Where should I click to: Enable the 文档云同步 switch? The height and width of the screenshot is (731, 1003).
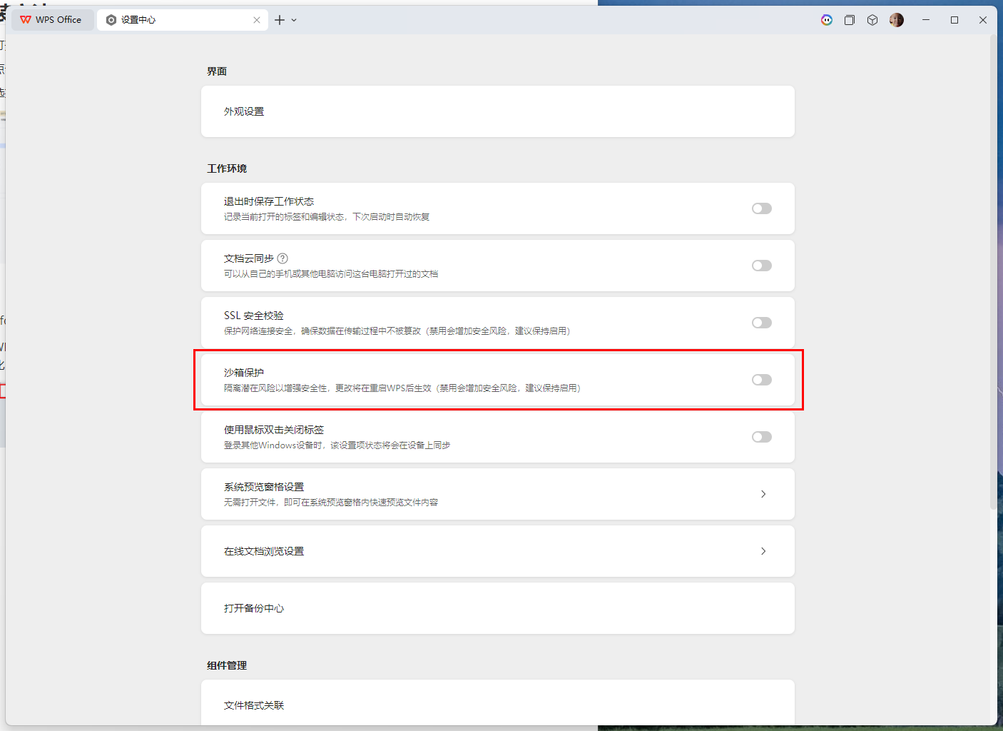[761, 266]
